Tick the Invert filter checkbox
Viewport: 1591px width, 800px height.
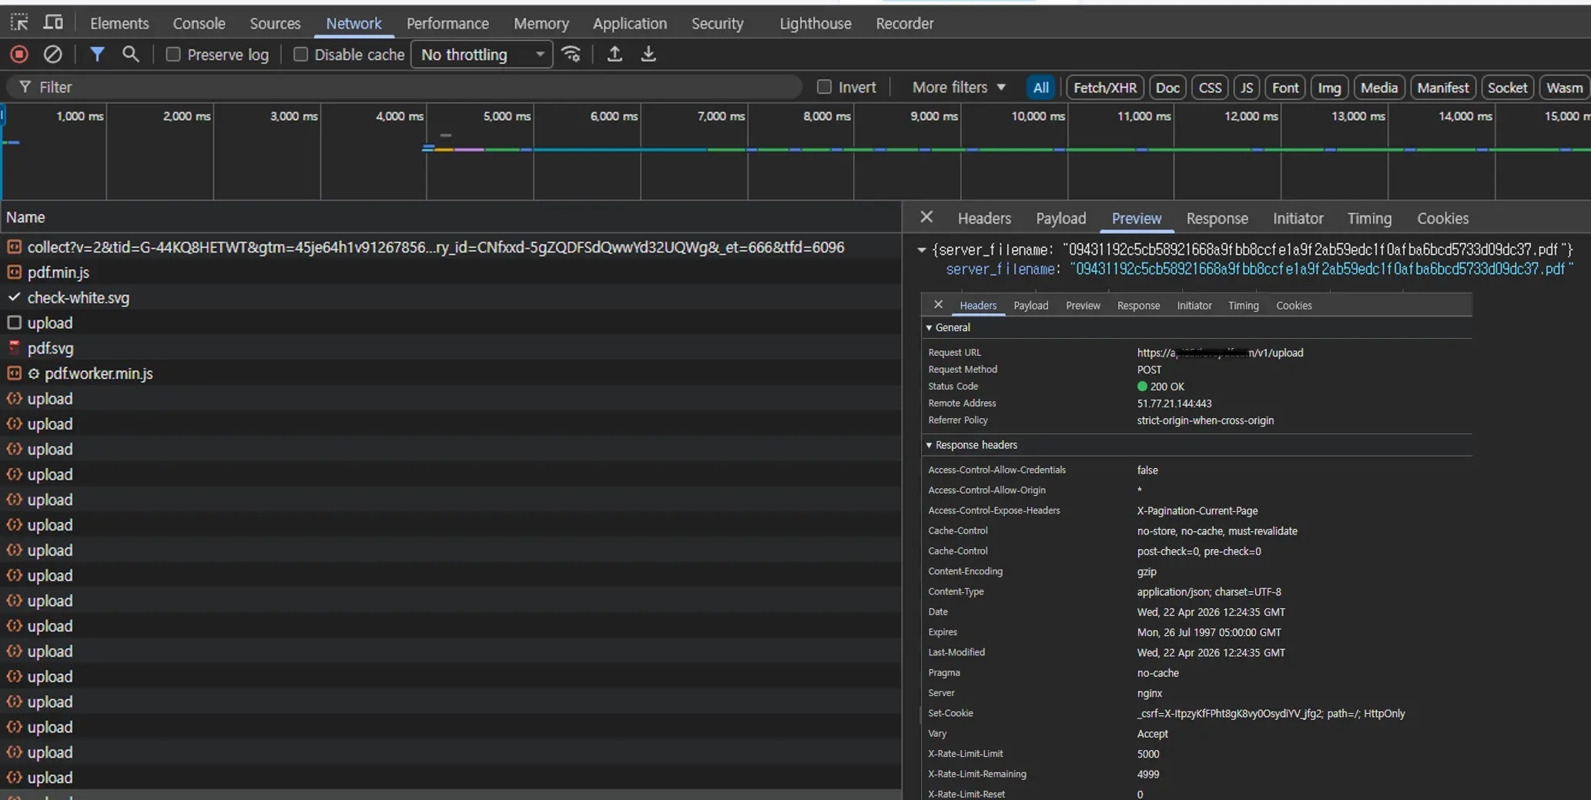click(824, 87)
